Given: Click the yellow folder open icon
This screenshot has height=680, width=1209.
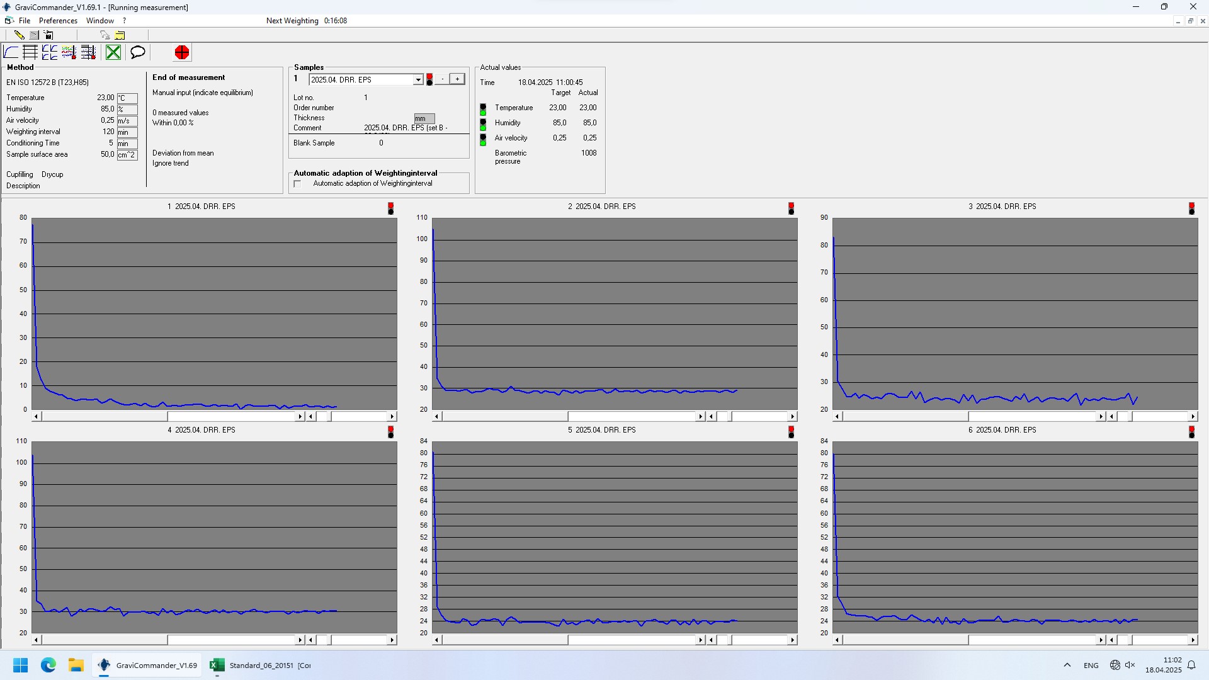Looking at the screenshot, I should 120,35.
